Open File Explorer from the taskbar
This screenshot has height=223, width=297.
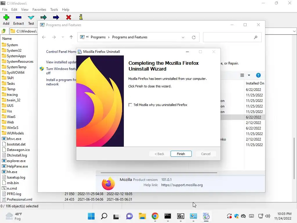coord(142,216)
